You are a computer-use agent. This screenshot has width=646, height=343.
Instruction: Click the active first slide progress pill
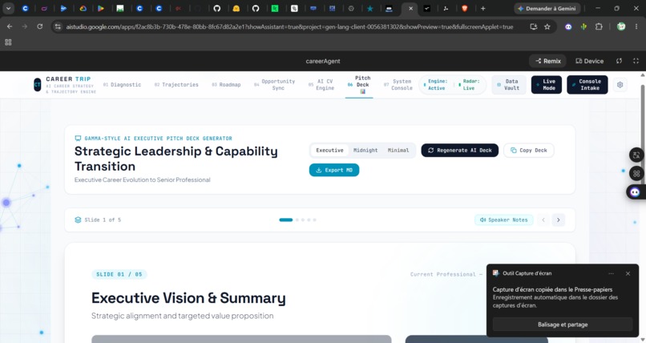click(x=286, y=220)
